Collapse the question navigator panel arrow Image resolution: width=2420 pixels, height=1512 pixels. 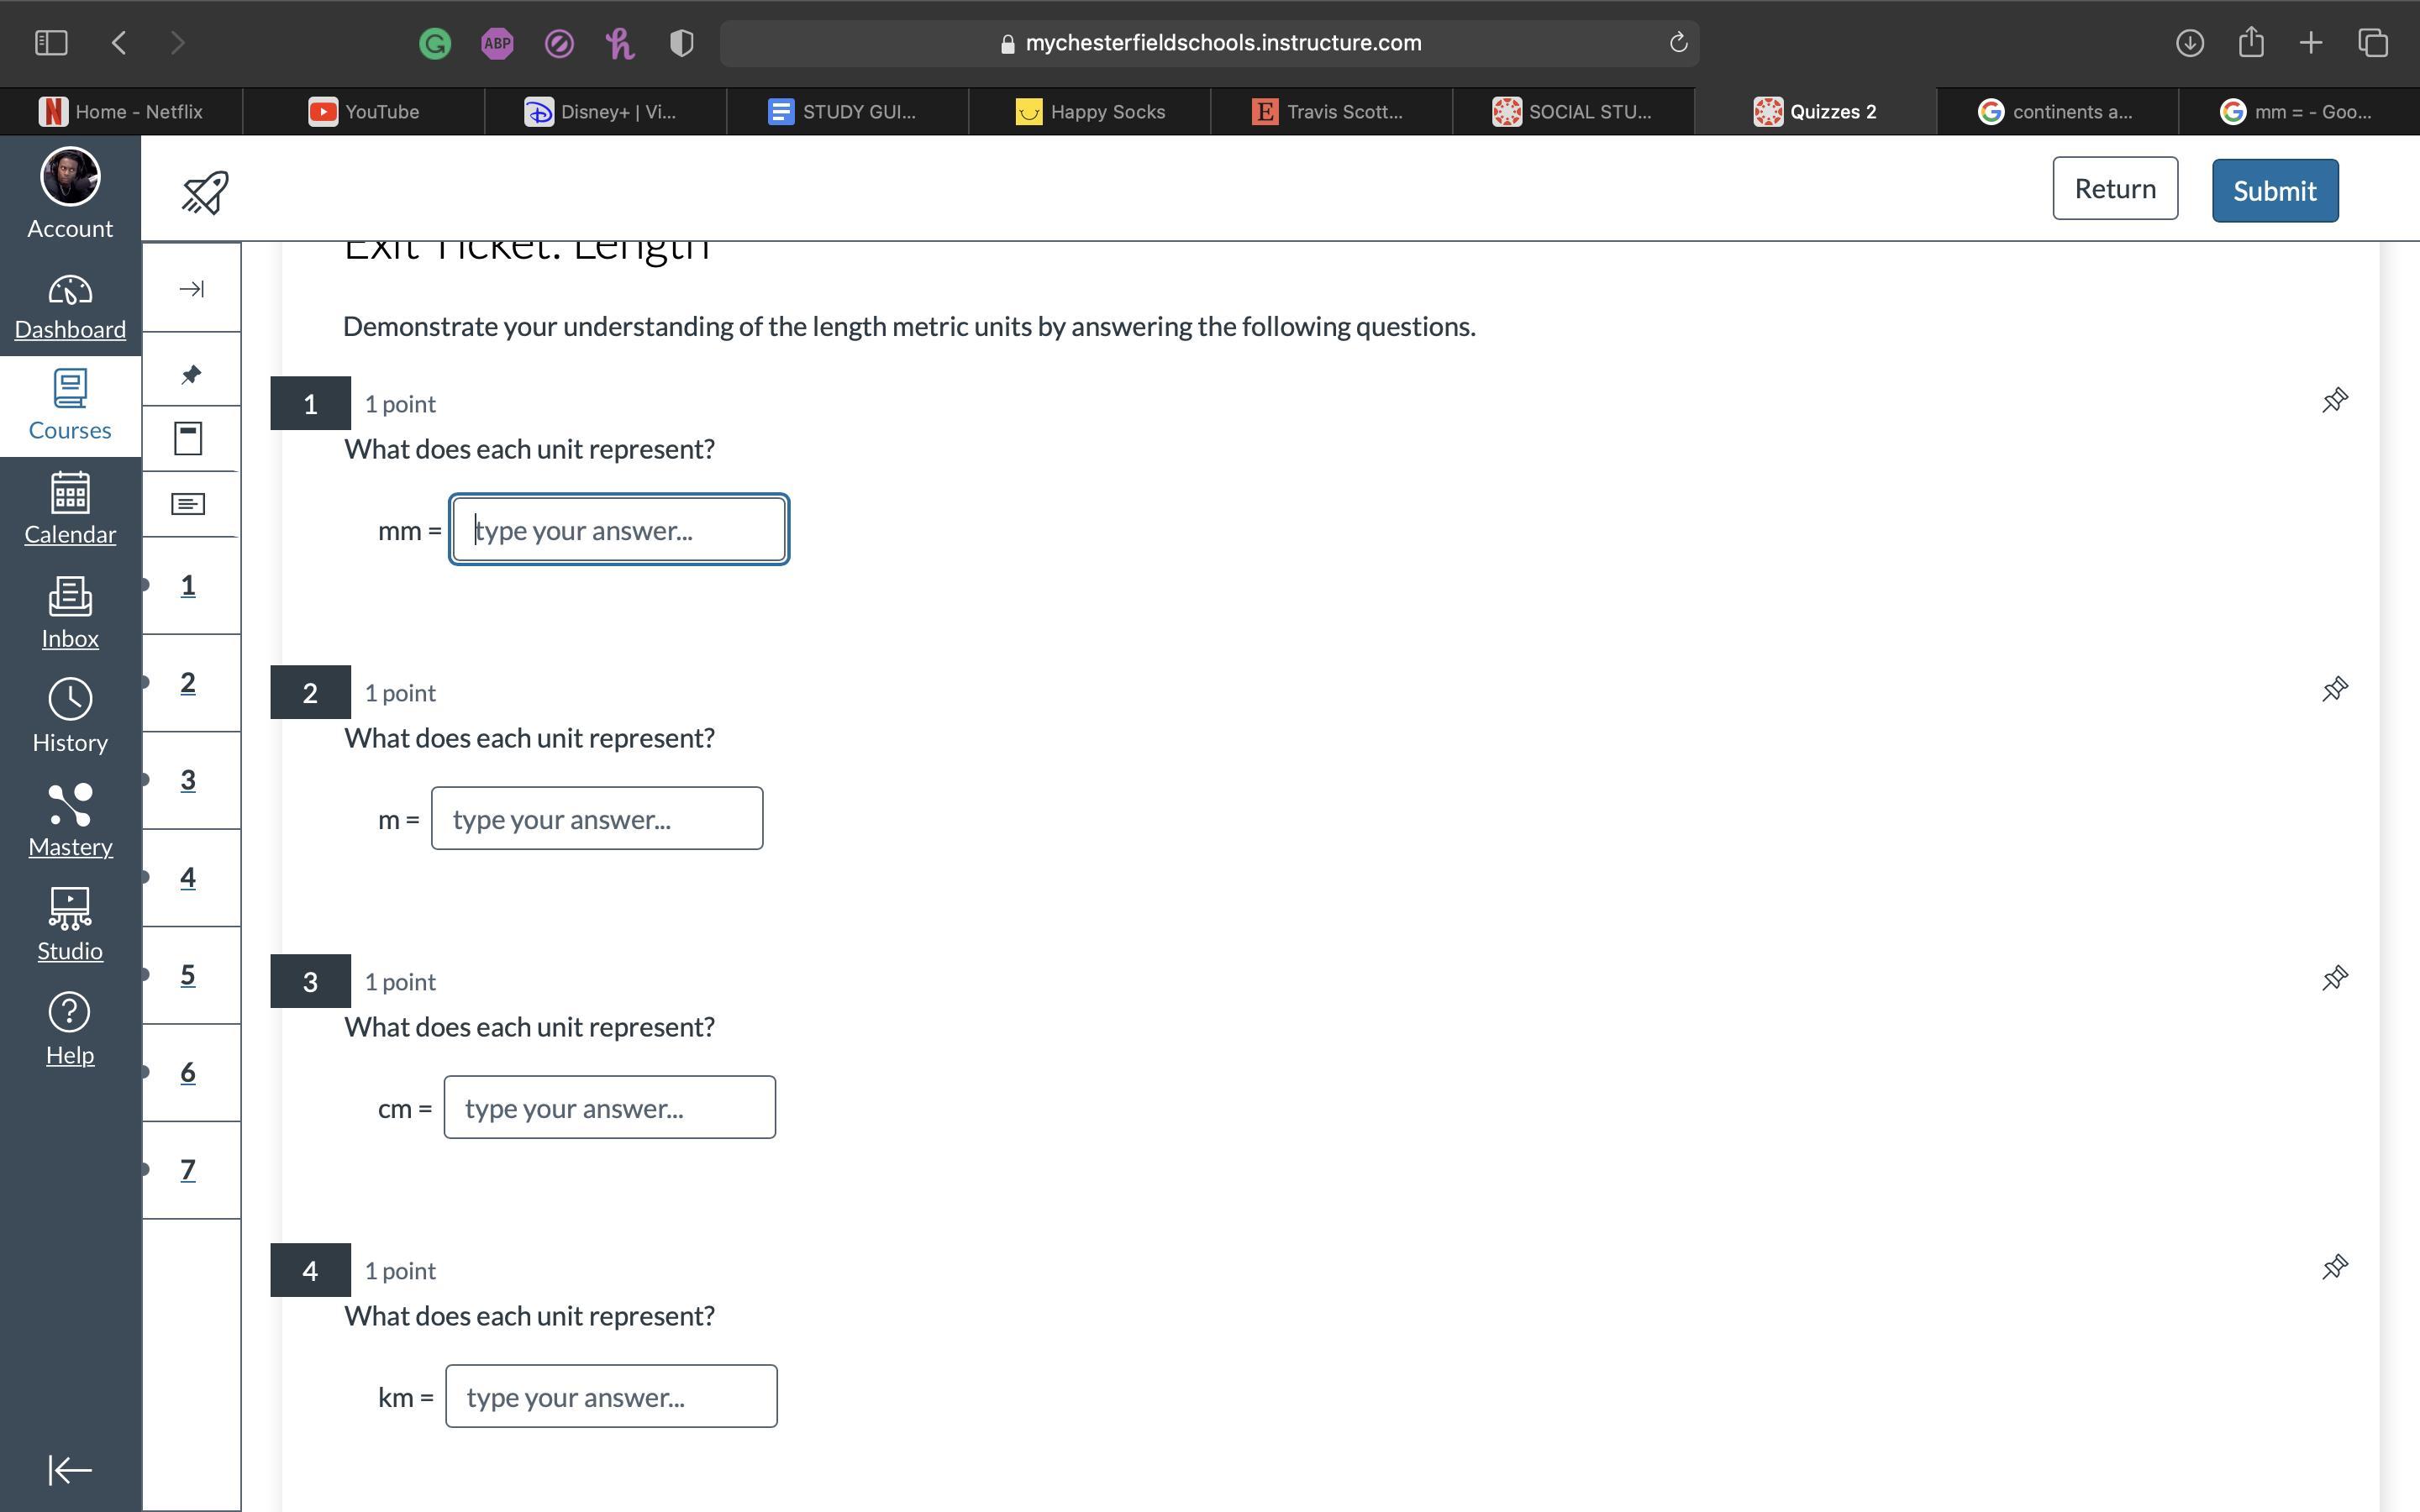(x=191, y=289)
